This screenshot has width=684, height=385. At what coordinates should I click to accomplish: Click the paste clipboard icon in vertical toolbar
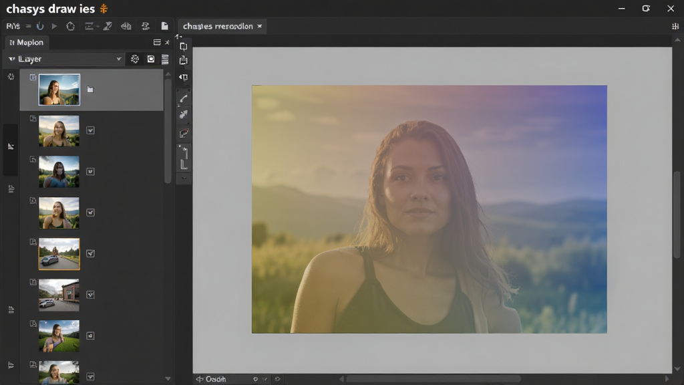(x=184, y=60)
